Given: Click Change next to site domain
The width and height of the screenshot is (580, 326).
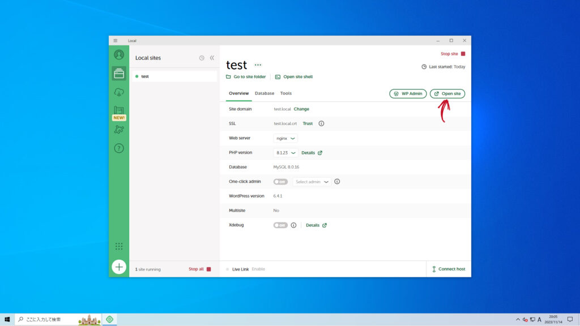Looking at the screenshot, I should [301, 109].
